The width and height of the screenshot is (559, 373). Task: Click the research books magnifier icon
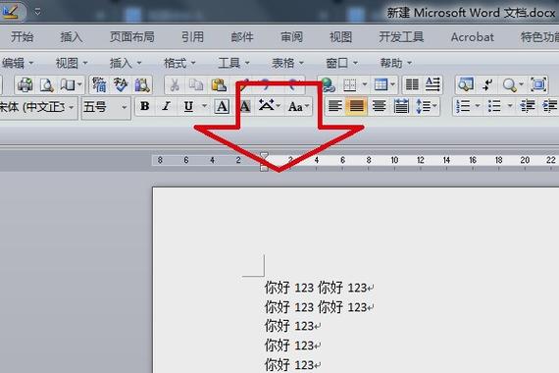pos(142,84)
